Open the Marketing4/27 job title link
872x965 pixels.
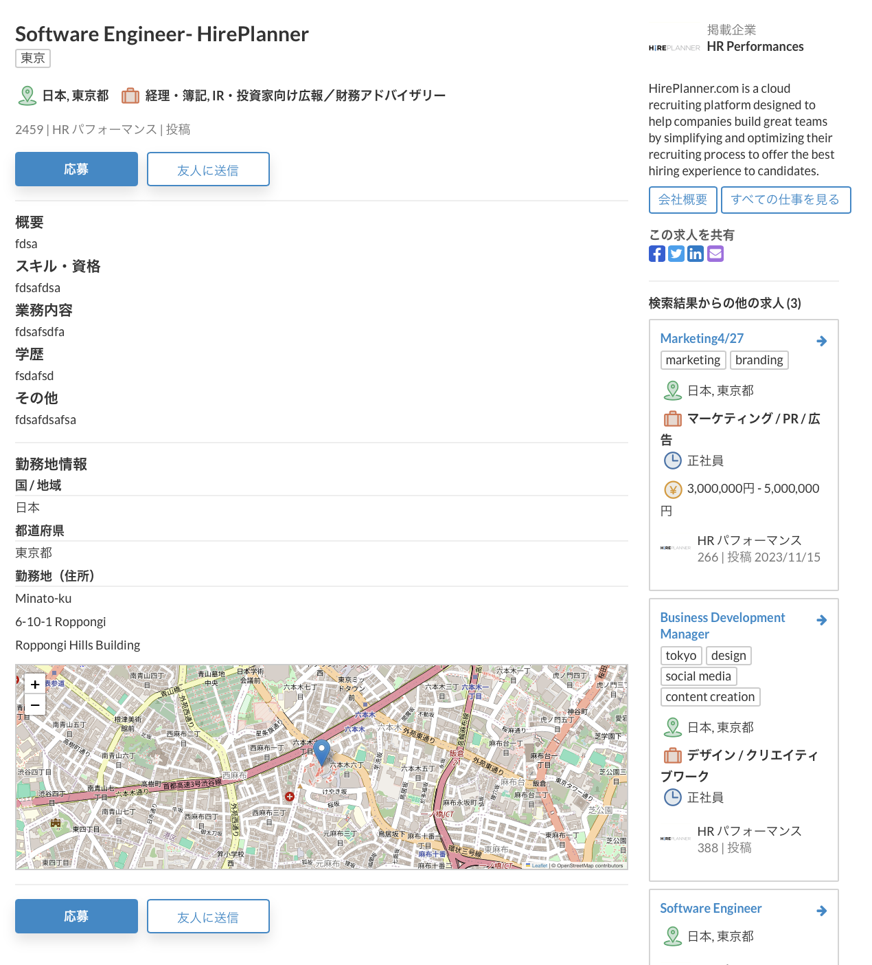702,338
